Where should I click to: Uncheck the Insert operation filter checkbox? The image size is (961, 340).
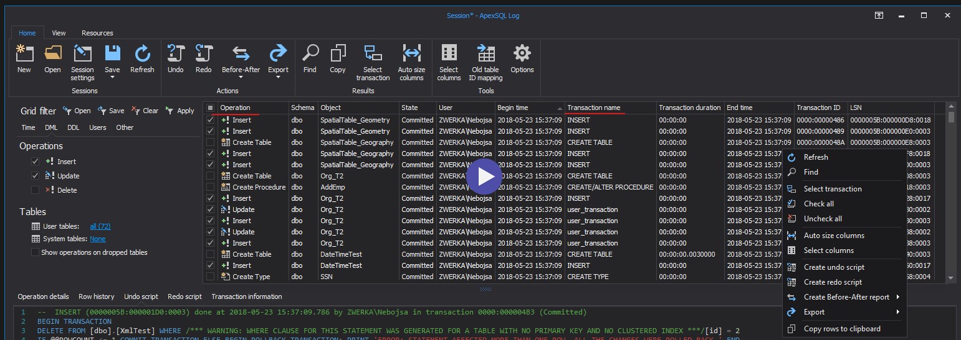click(x=36, y=162)
